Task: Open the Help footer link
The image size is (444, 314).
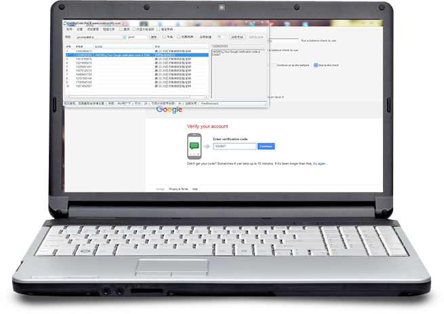Action: click(195, 189)
